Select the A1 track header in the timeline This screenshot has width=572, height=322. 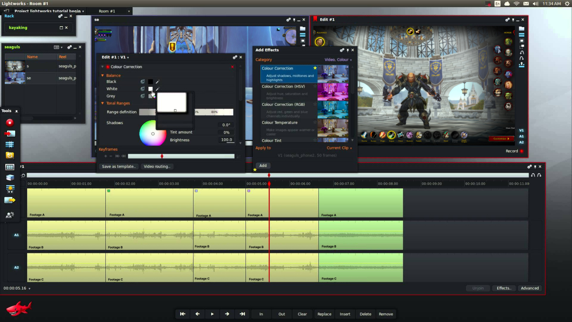pyautogui.click(x=16, y=235)
